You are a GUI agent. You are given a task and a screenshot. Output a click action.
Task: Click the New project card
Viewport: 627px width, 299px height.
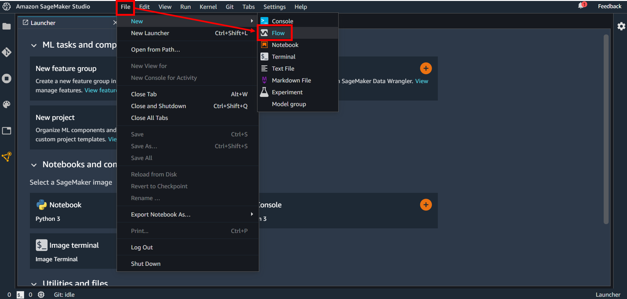(73, 127)
